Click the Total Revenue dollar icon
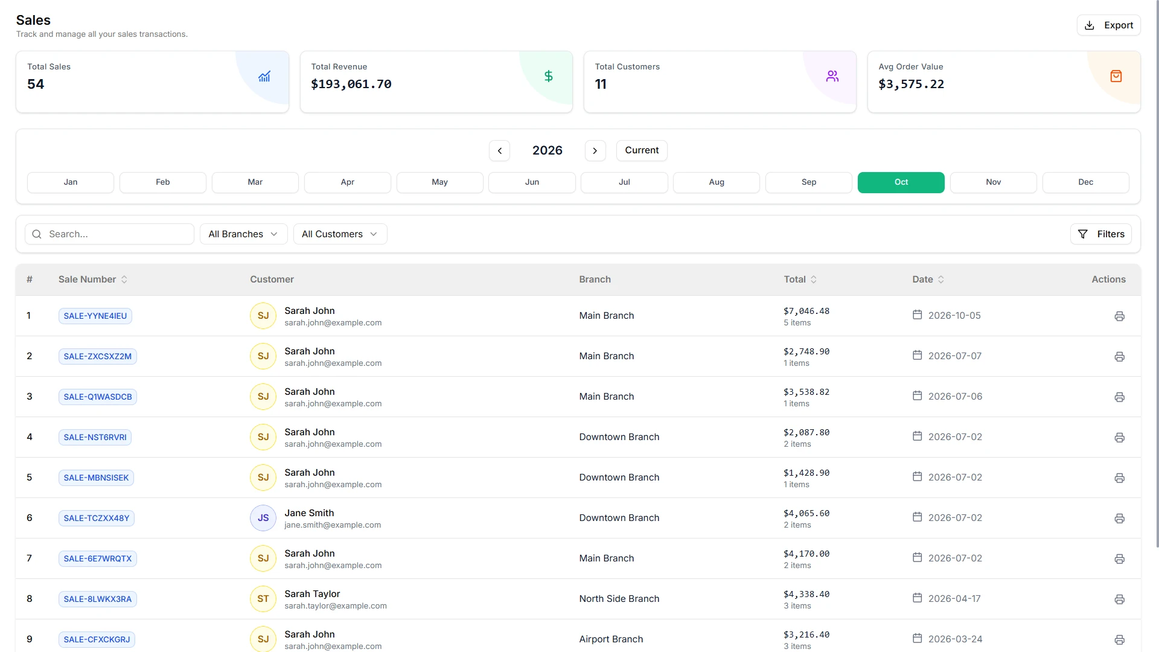This screenshot has width=1159, height=652. (x=548, y=76)
